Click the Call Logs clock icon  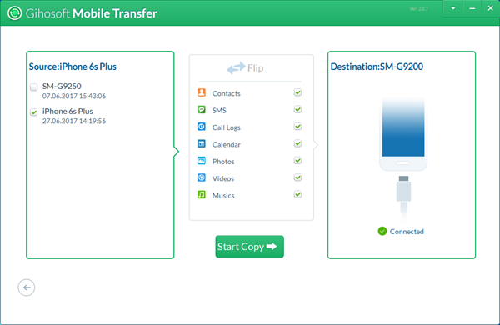tap(202, 127)
